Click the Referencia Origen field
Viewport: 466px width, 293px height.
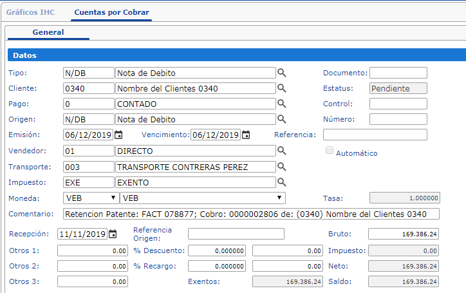pyautogui.click(x=236, y=234)
